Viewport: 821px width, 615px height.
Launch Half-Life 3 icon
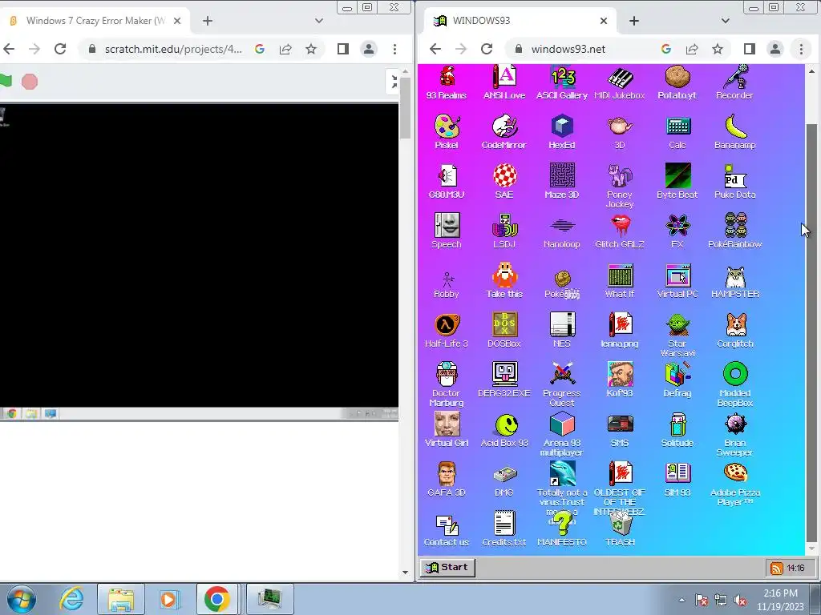tap(447, 330)
